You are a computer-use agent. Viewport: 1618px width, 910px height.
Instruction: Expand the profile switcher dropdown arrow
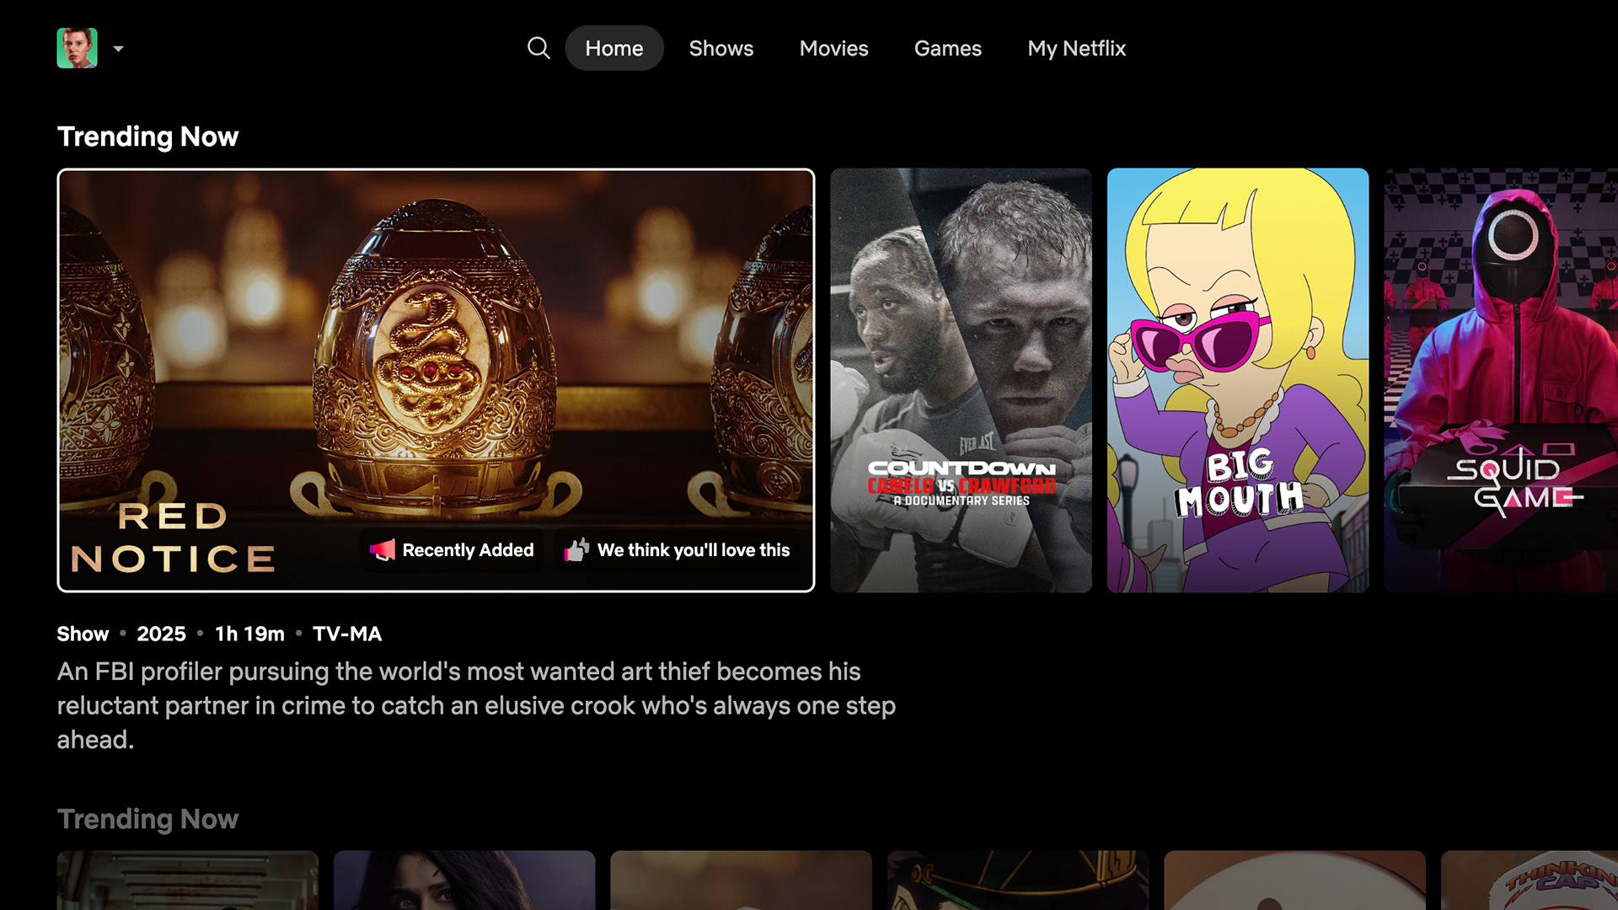tap(119, 49)
